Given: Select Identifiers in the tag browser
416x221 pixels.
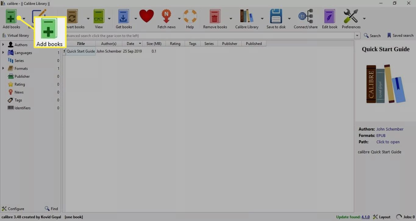Looking at the screenshot, I should pos(23,108).
